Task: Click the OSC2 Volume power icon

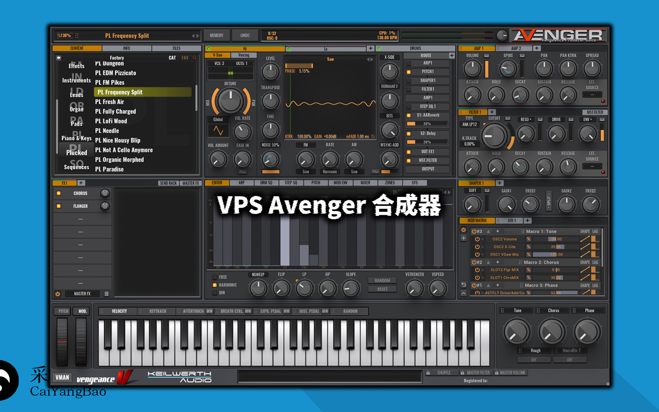Action: coord(477,239)
